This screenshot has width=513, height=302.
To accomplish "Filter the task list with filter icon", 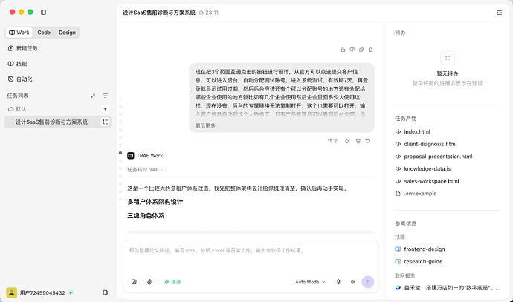I will point(105,96).
